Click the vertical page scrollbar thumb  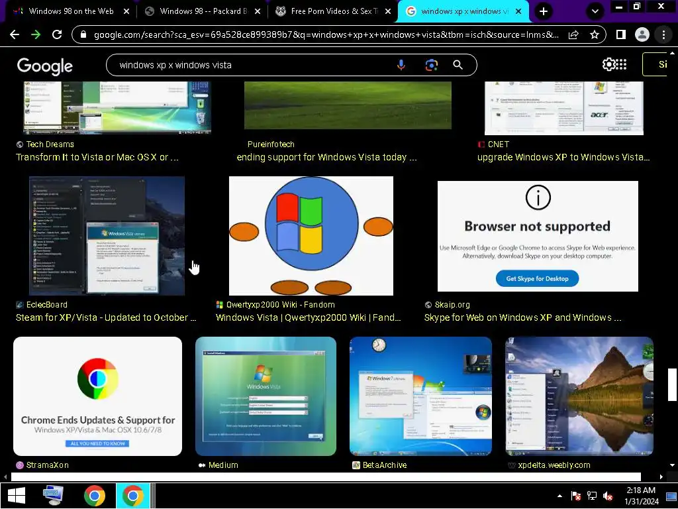click(672, 385)
